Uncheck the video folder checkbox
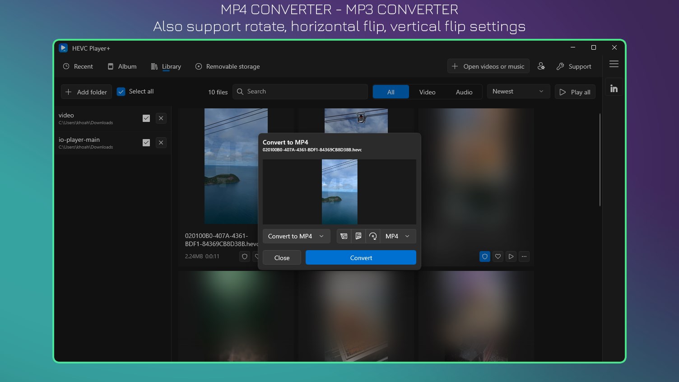The width and height of the screenshot is (679, 382). (x=146, y=118)
